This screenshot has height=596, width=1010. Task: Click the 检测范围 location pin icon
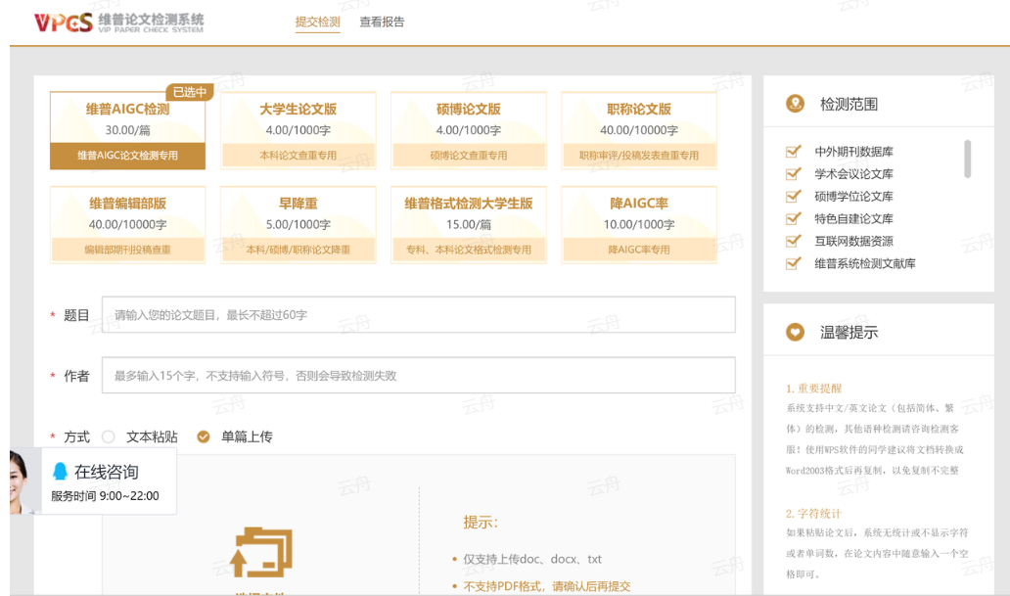tap(796, 104)
